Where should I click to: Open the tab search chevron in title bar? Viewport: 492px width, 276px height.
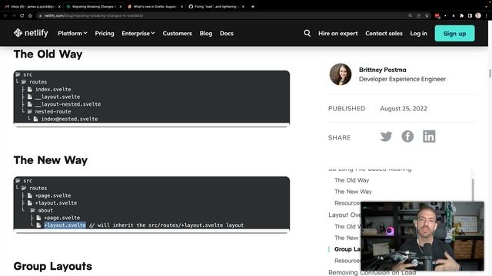487,6
